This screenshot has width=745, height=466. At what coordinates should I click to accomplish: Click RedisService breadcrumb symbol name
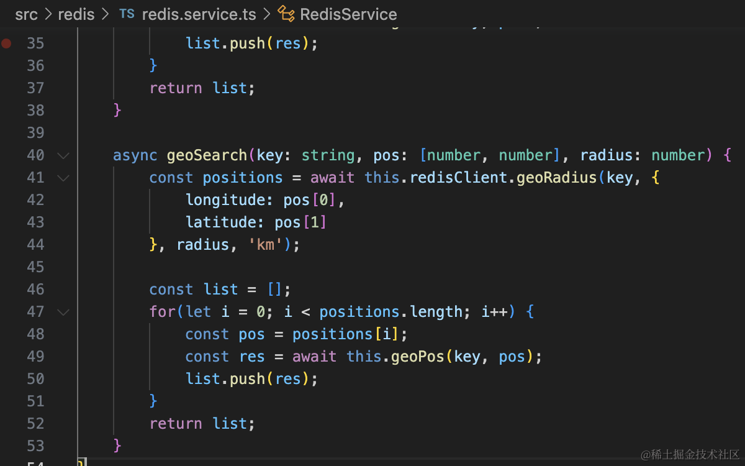348,14
